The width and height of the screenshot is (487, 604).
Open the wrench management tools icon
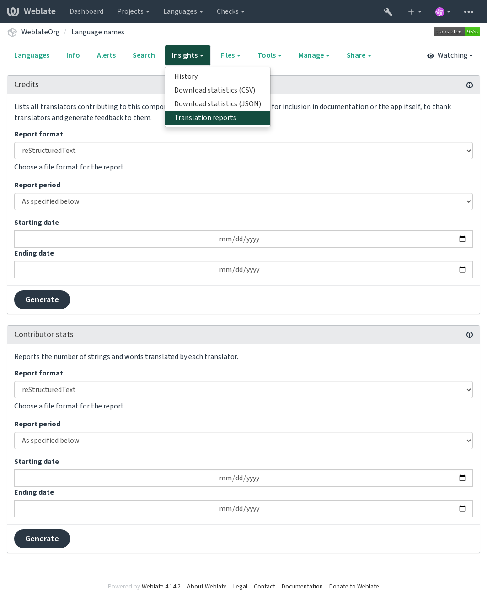coord(388,12)
